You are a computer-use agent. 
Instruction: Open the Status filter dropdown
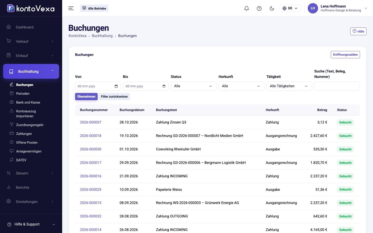pyautogui.click(x=193, y=86)
